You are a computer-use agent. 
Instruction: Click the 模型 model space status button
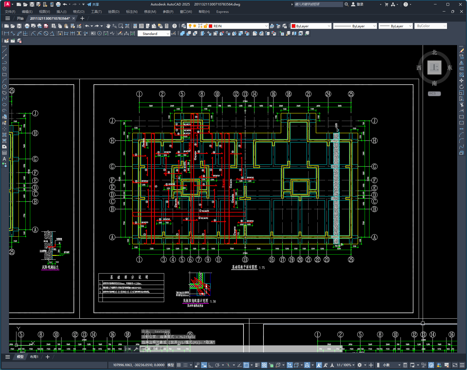(x=171, y=365)
